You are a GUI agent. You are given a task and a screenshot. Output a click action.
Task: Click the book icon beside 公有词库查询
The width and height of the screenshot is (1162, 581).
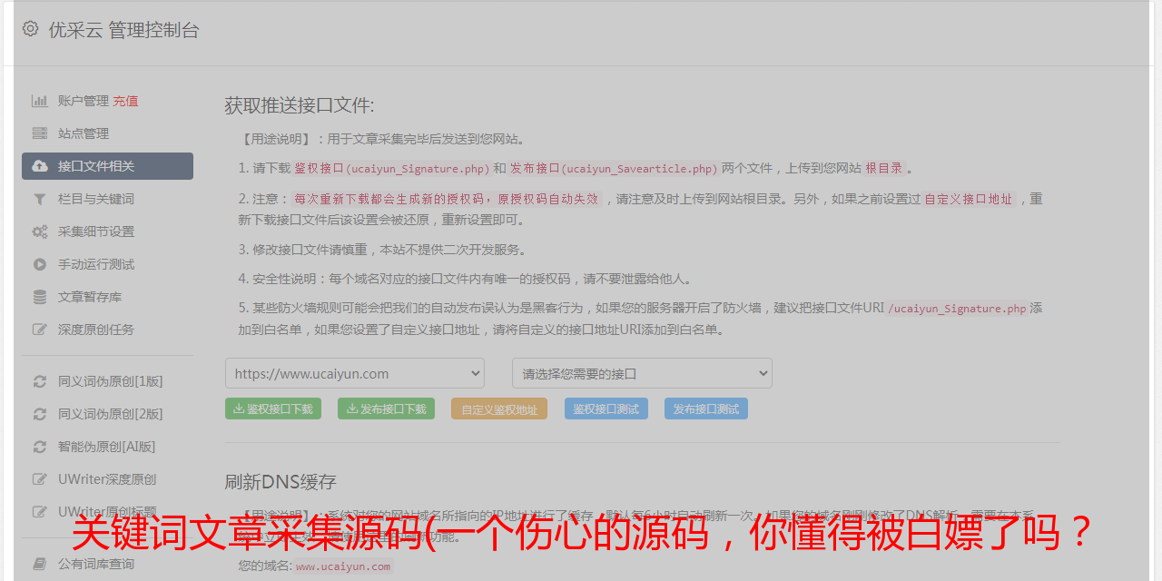pos(40,564)
